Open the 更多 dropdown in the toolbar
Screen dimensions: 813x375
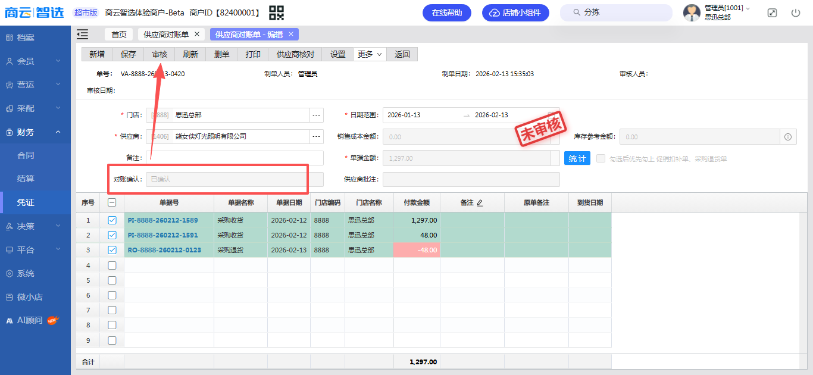point(370,54)
